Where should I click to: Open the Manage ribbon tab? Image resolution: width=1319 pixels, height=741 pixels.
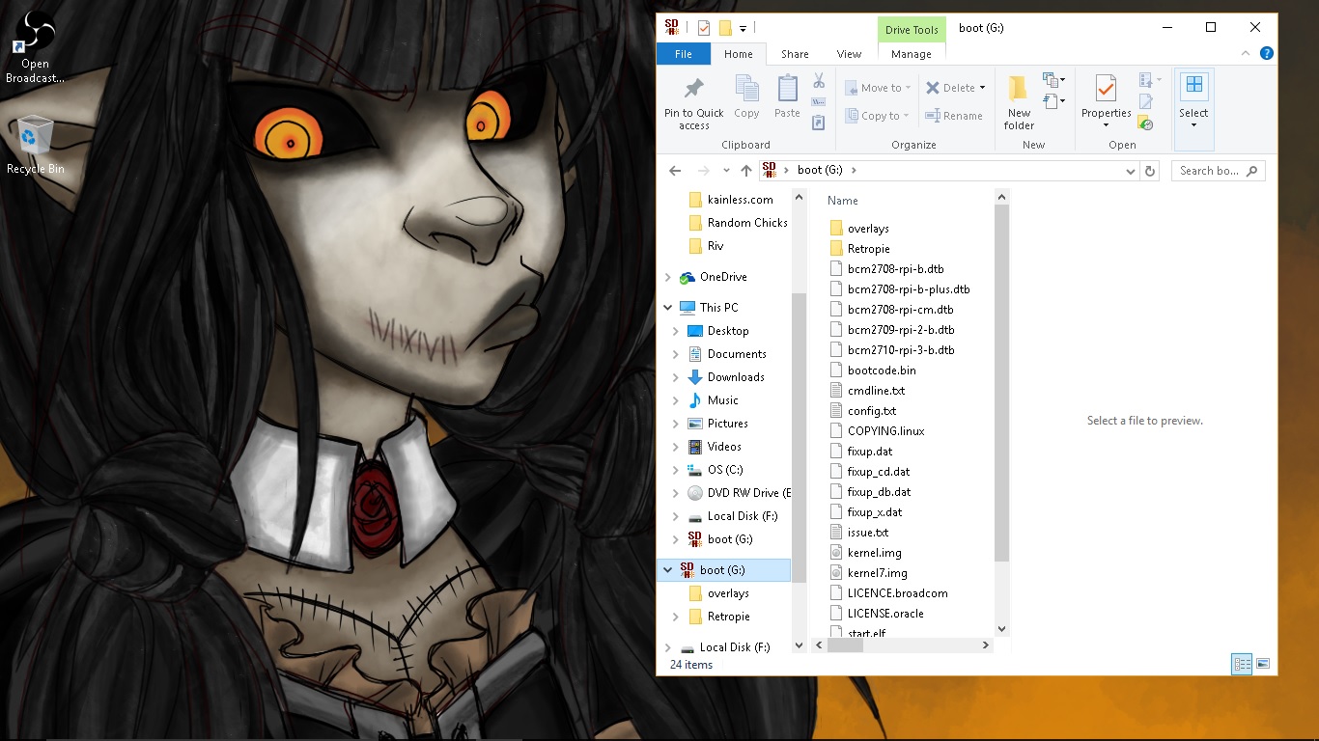(x=912, y=54)
